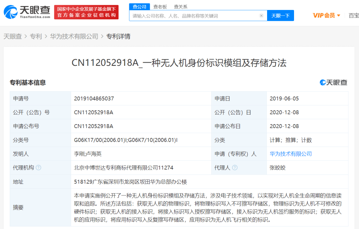
Task: Go to 专利 in the breadcrumb
Action: point(36,36)
